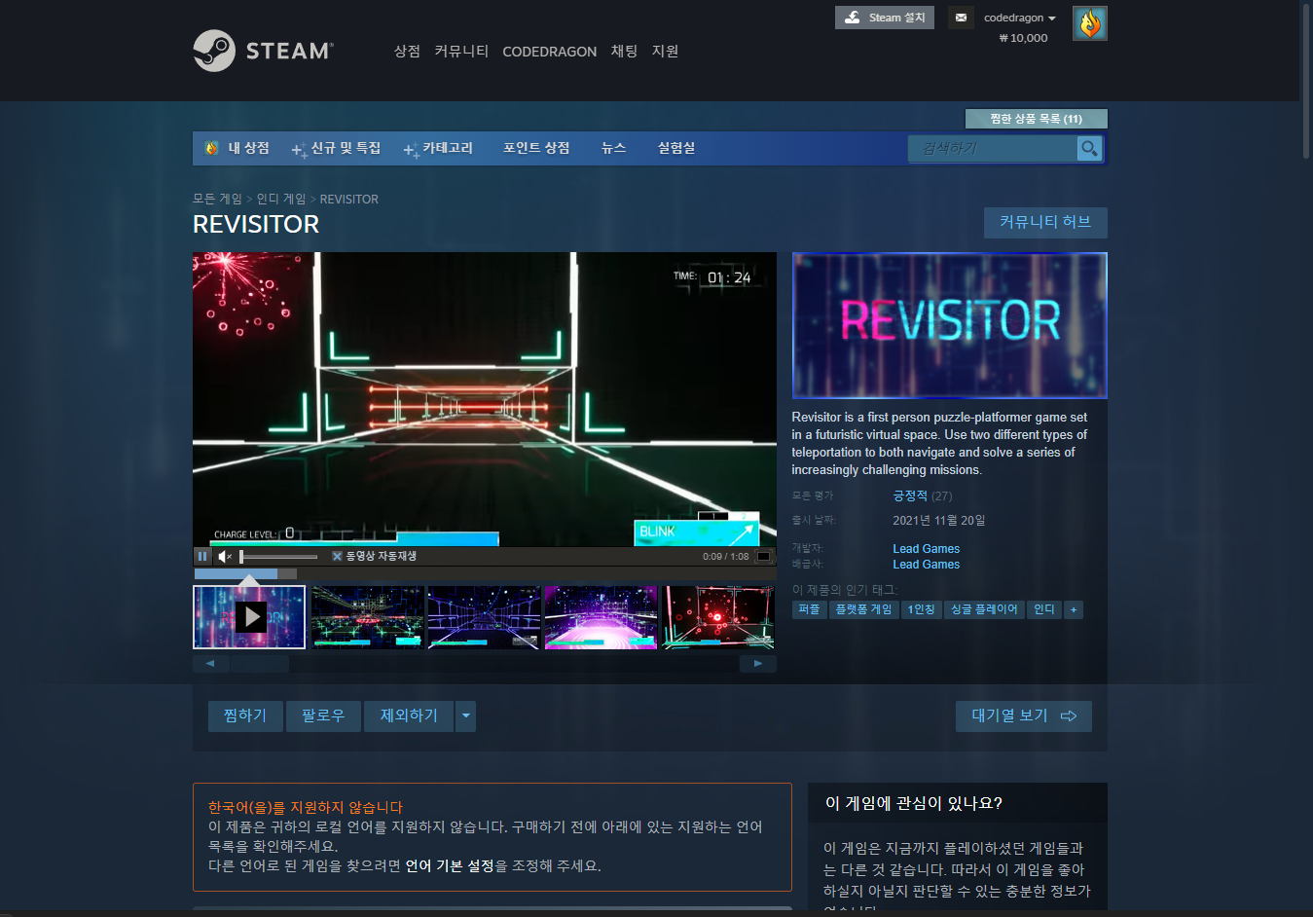Toggle the video autoplay checkbox
The width and height of the screenshot is (1313, 917).
click(337, 556)
